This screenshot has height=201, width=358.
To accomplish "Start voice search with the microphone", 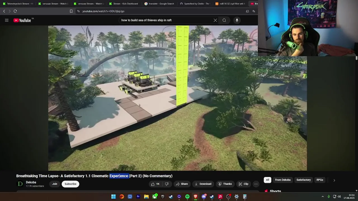I will pyautogui.click(x=237, y=20).
